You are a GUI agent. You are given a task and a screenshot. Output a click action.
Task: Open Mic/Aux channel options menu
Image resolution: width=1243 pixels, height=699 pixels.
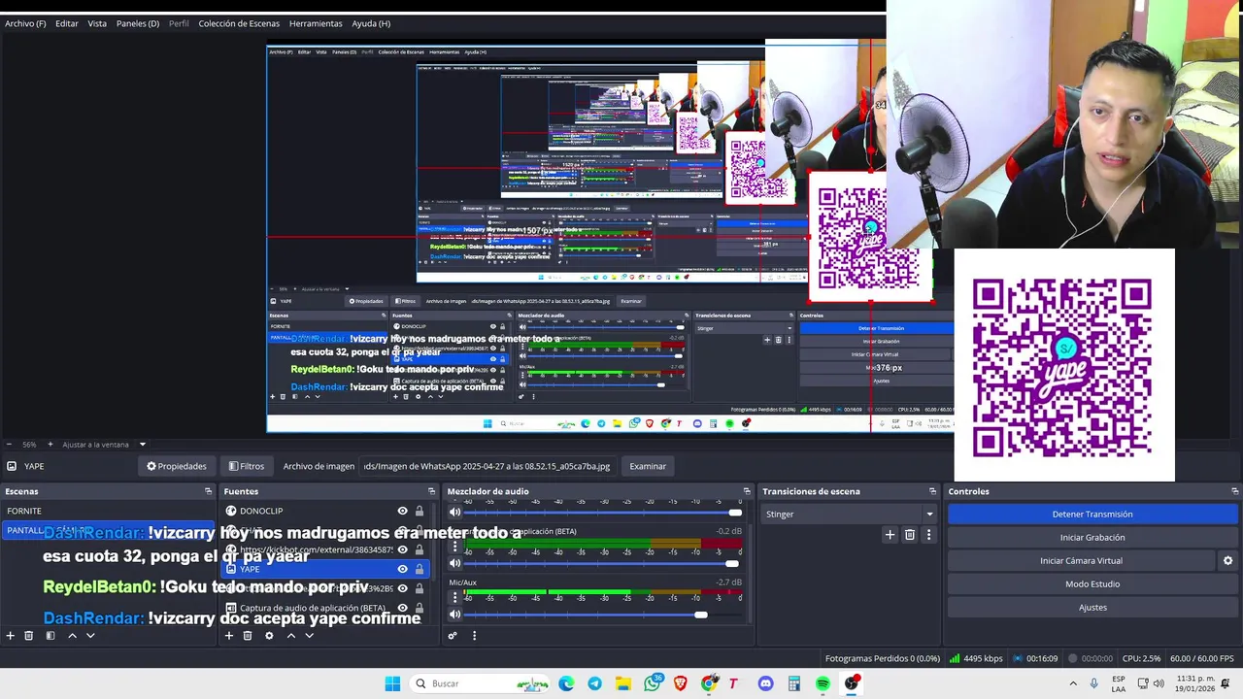click(455, 597)
